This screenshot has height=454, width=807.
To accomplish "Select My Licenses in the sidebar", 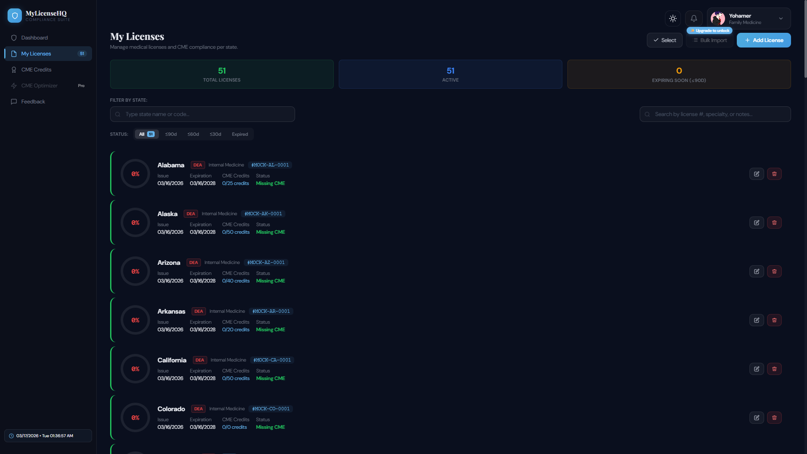I will click(36, 53).
